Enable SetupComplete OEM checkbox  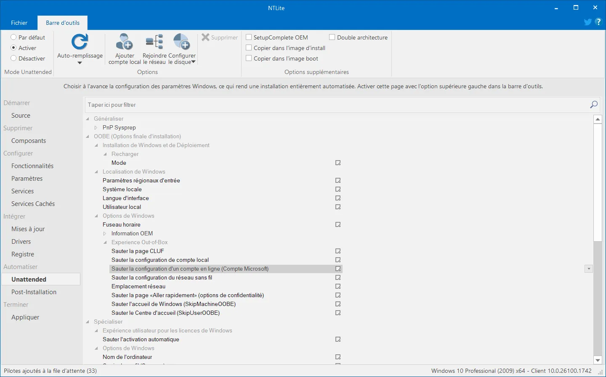click(x=249, y=37)
